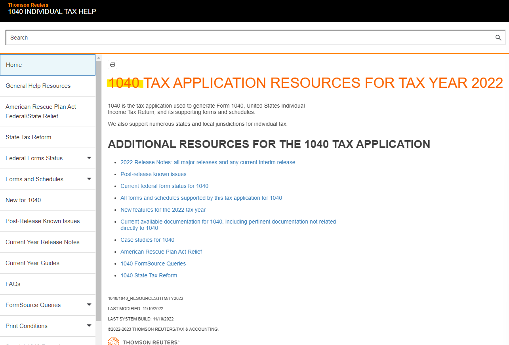Open 1040 State Tax Reform link
509x345 pixels.
click(149, 275)
